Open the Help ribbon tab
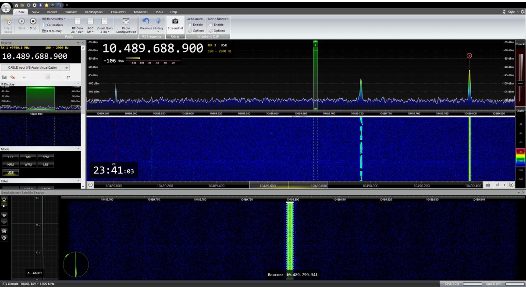This screenshot has height=287, width=526. pos(174,12)
